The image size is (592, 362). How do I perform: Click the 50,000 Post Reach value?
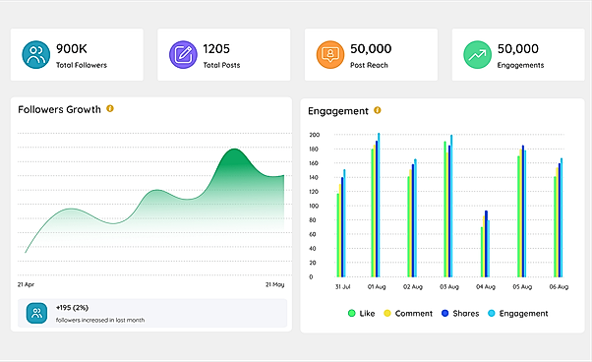coord(371,49)
